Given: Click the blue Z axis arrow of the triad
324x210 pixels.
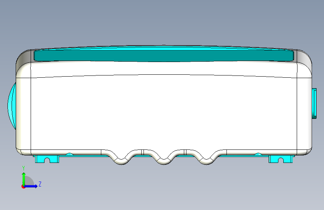Looking at the screenshot, I should pyautogui.click(x=31, y=186).
